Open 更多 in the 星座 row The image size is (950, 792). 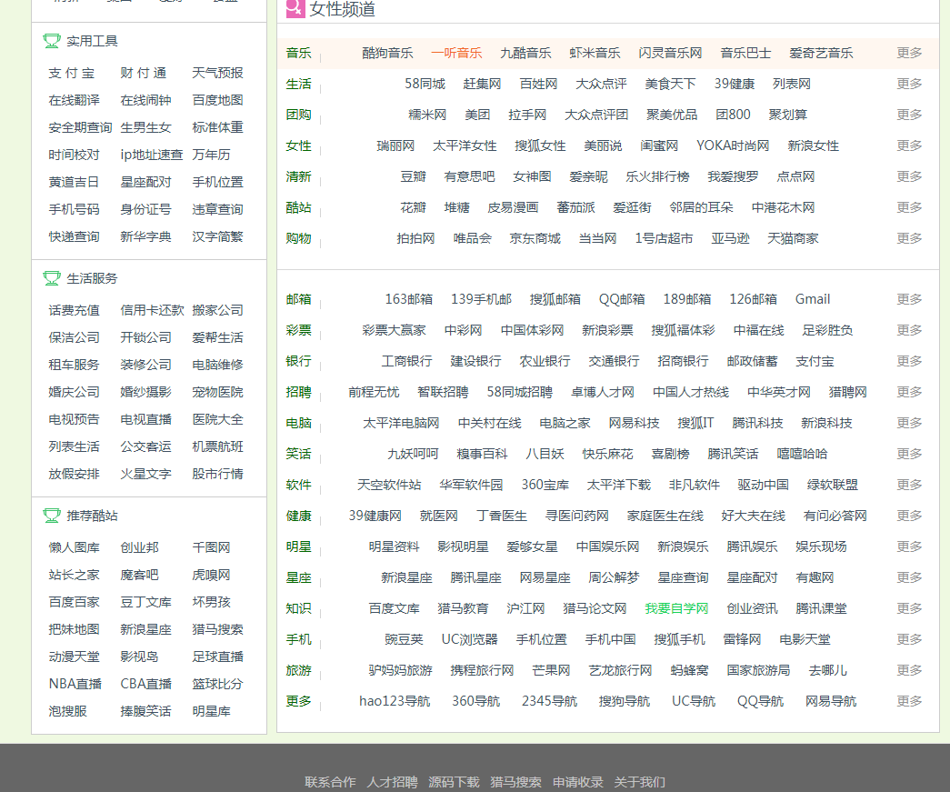click(x=909, y=577)
